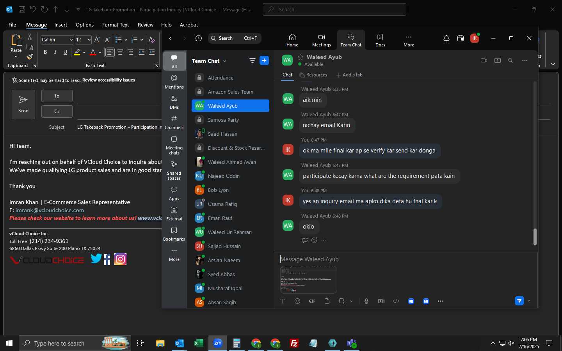
Task: Open the Format Text tab in Outlook
Action: 115,25
